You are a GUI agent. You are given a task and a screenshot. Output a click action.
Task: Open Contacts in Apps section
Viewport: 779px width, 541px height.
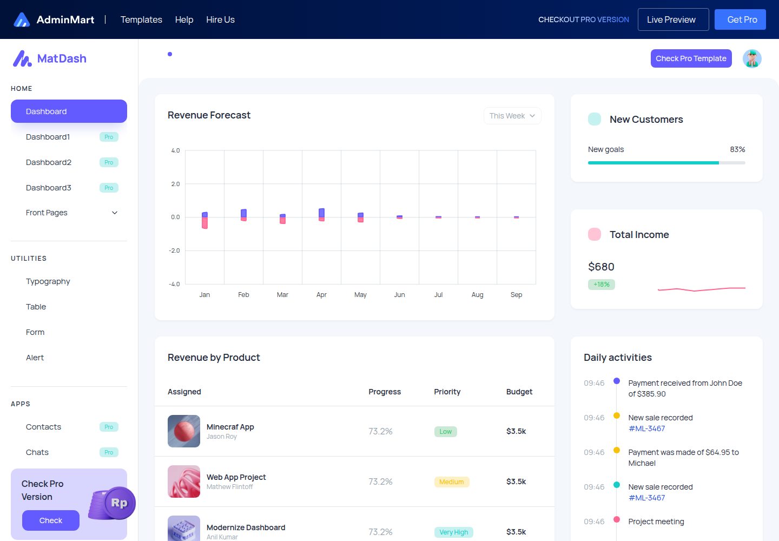[x=69, y=427]
